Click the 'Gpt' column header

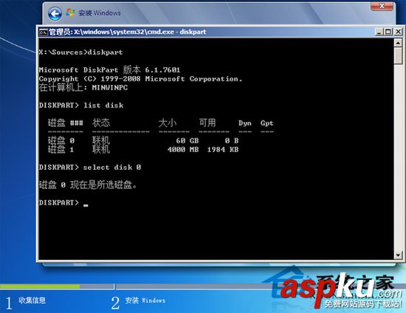[267, 123]
